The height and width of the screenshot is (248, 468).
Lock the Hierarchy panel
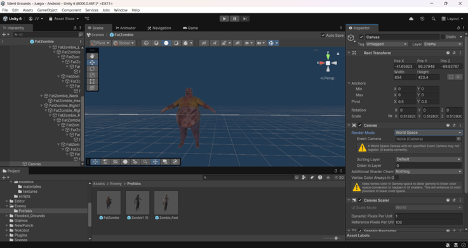click(75, 28)
